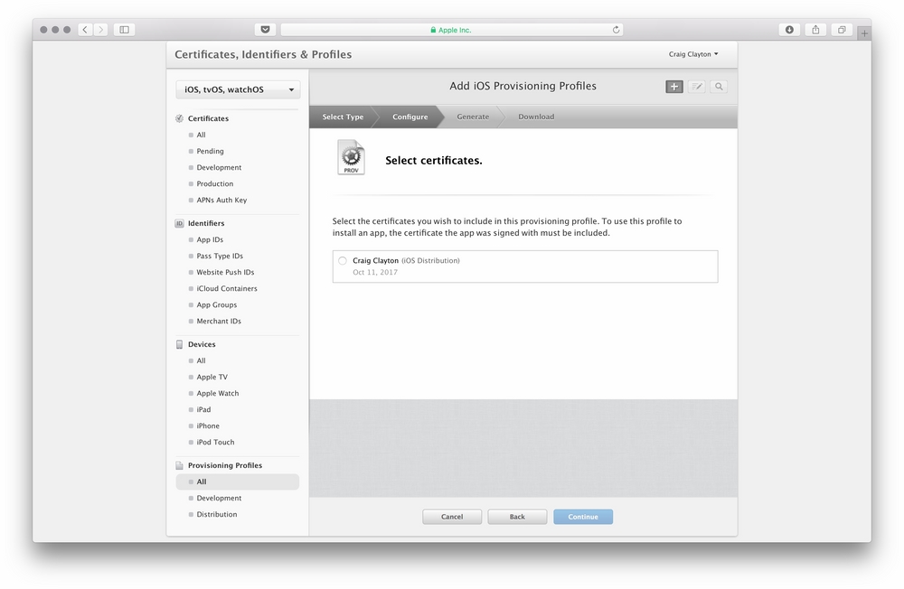Go to the Select Type step
Image resolution: width=904 pixels, height=589 pixels.
click(x=343, y=117)
